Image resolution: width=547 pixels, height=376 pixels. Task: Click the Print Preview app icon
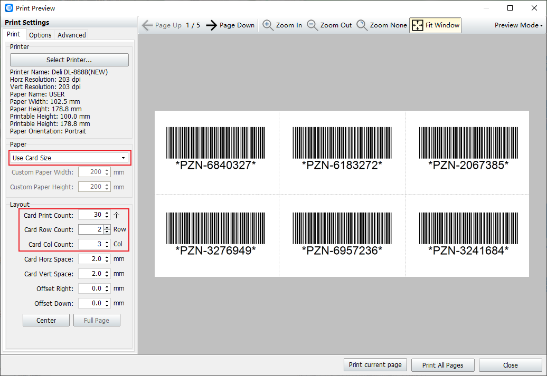point(9,8)
